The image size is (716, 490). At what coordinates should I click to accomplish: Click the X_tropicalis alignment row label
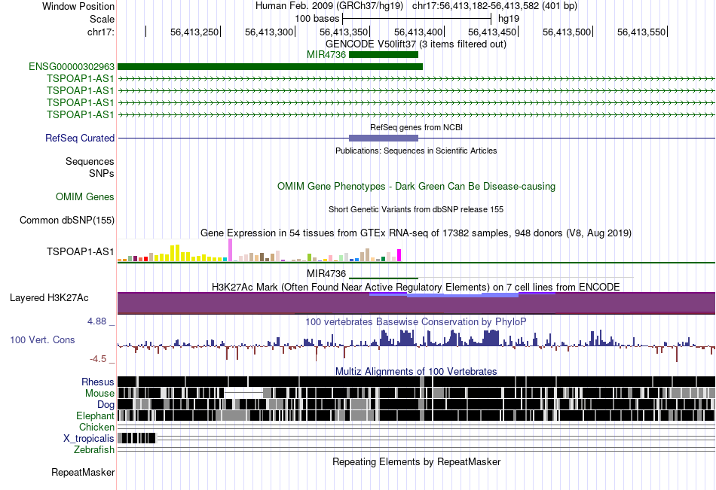point(89,439)
